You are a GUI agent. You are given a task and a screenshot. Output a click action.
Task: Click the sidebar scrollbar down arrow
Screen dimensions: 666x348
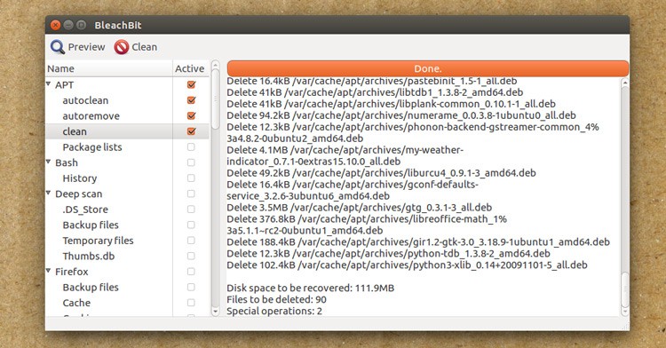click(x=216, y=311)
